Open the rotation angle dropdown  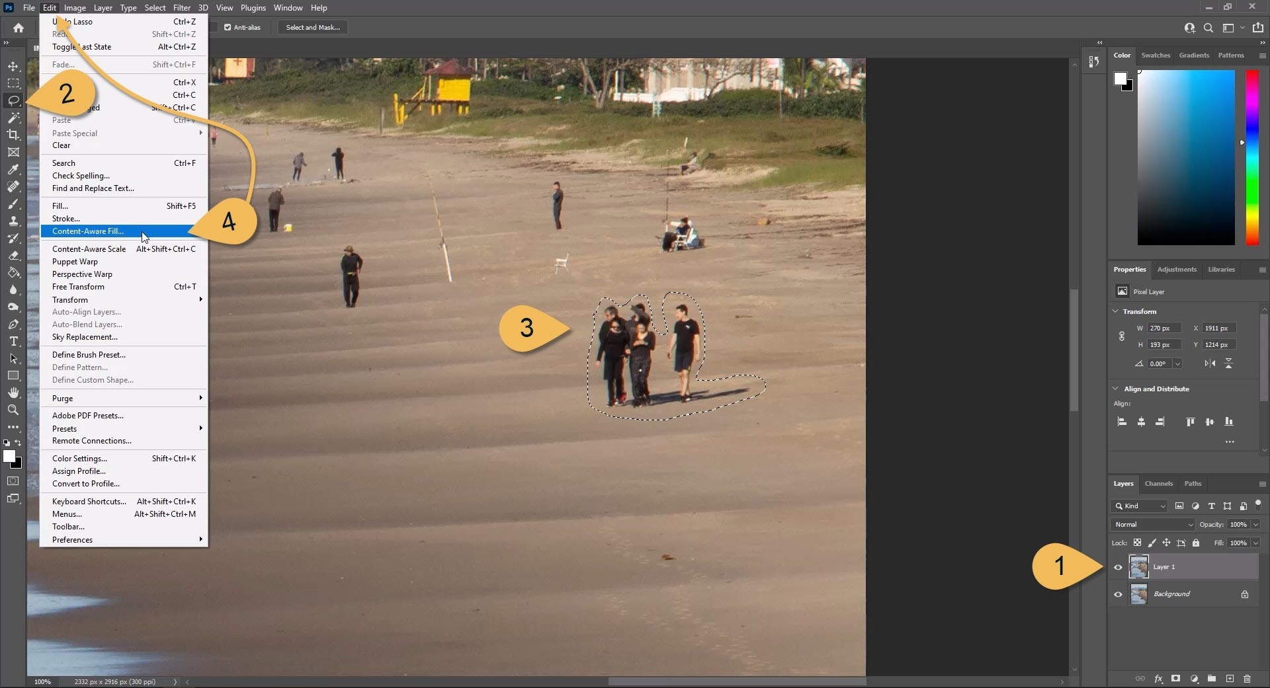click(1177, 364)
